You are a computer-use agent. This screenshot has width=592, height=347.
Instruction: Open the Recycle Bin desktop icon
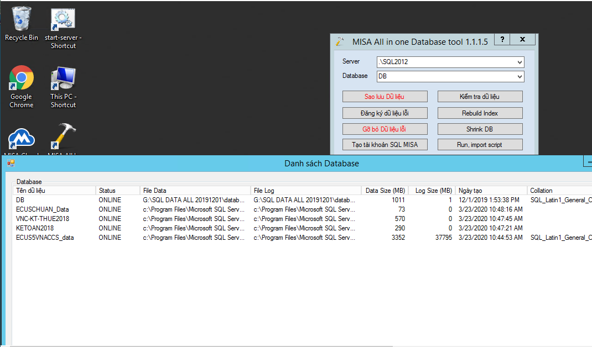[21, 19]
